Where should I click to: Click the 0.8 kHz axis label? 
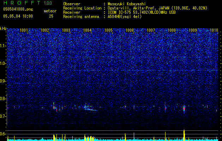3,99
